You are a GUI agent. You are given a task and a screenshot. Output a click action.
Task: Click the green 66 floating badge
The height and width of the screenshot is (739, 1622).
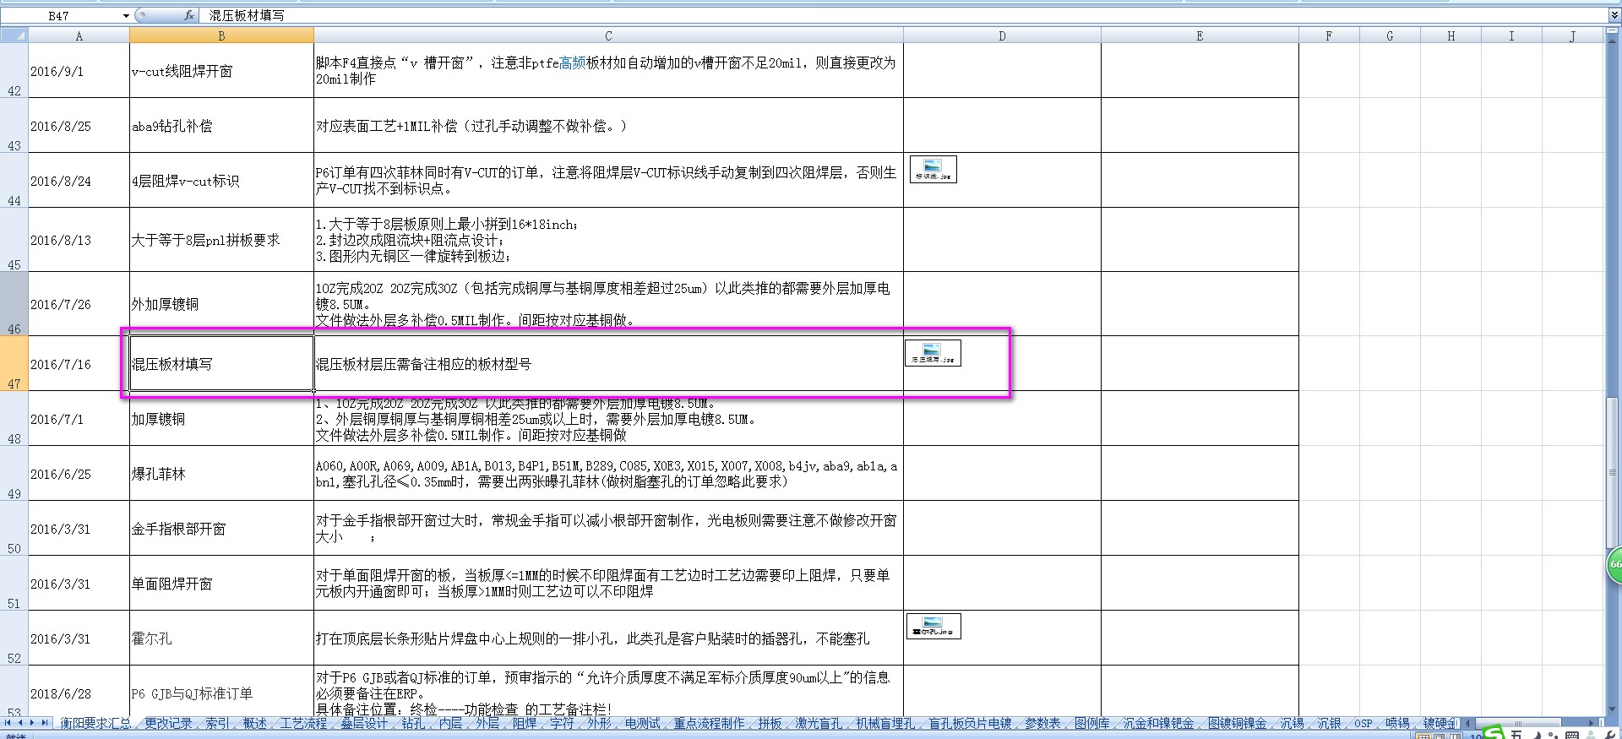[x=1614, y=565]
